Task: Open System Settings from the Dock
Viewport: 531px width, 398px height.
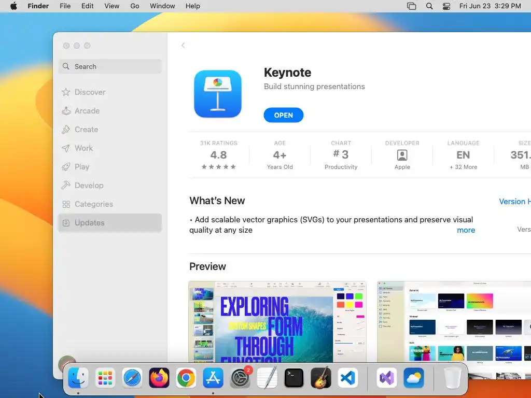Action: tap(240, 378)
